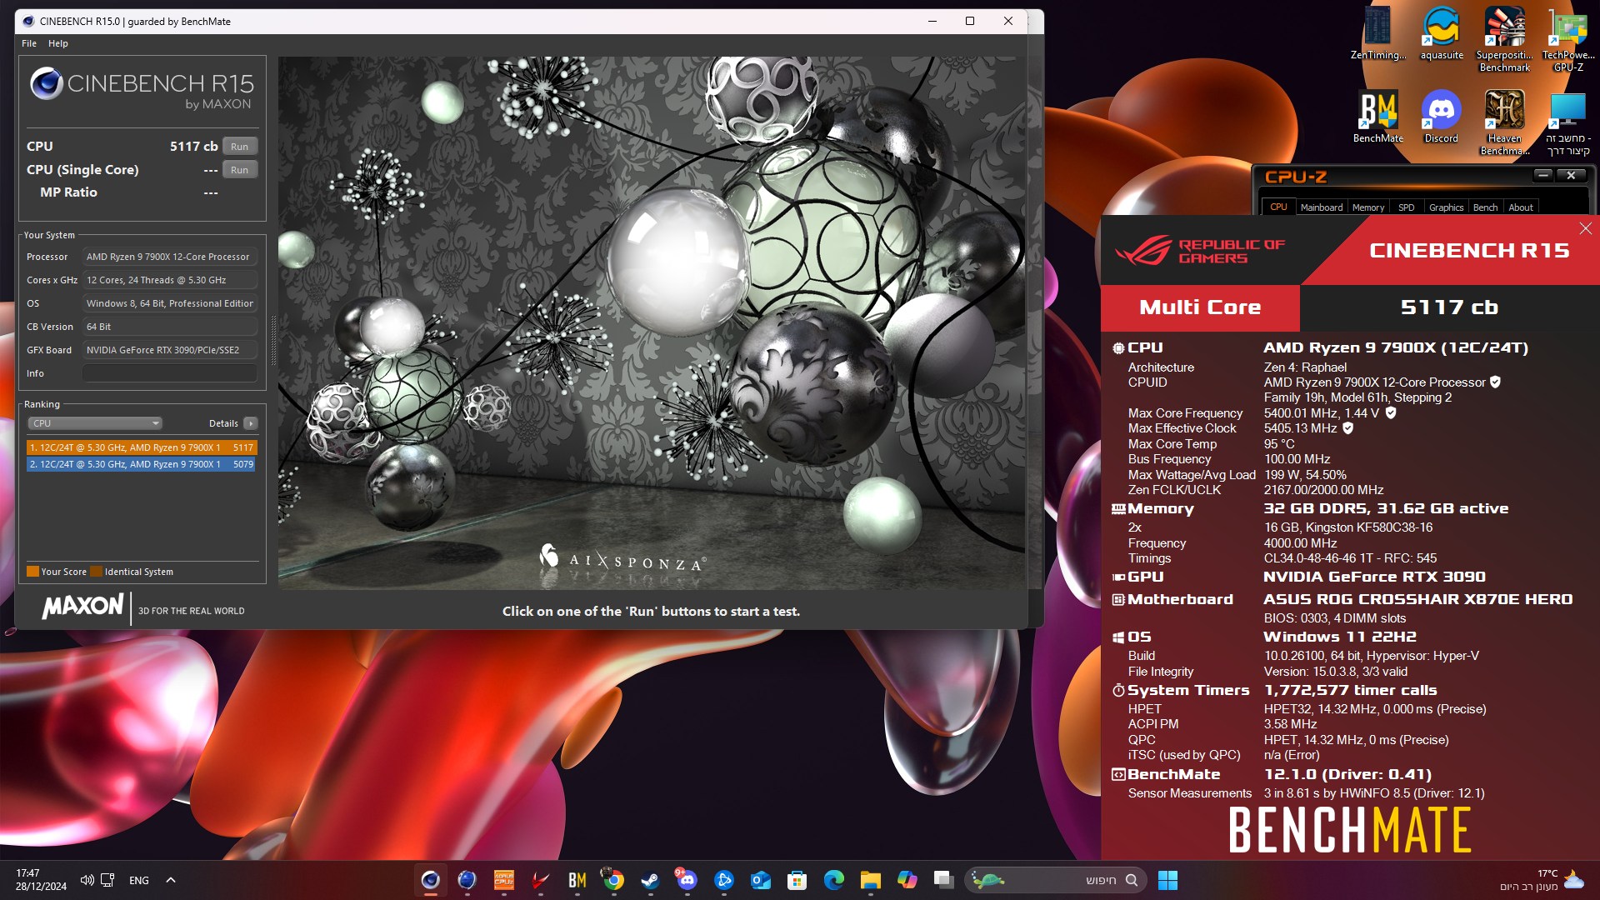
Task: Open Outlook from taskbar
Action: pos(760,880)
